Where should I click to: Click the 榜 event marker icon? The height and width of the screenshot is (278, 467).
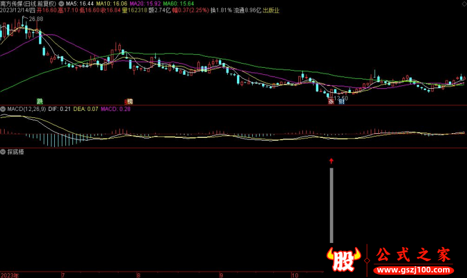point(129,101)
